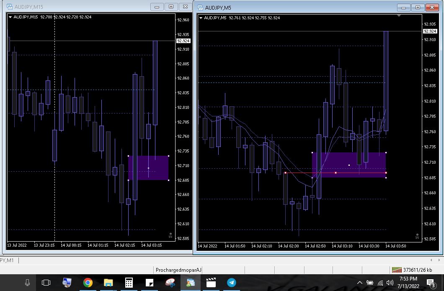This screenshot has width=444, height=291.
Task: Open File Explorer from the taskbar
Action: click(x=108, y=283)
